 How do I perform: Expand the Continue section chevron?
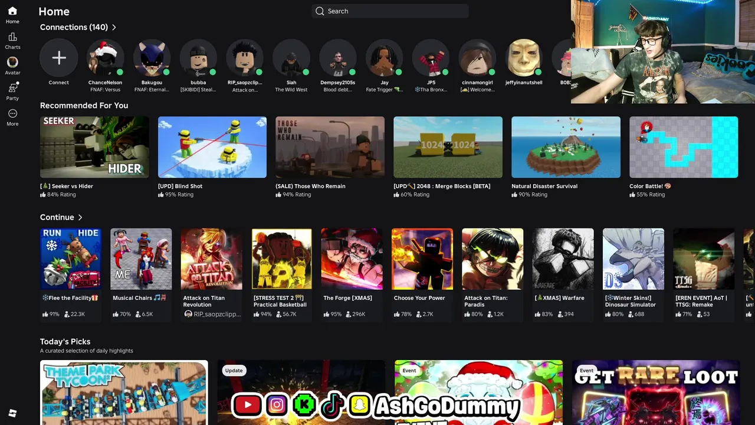coord(80,217)
